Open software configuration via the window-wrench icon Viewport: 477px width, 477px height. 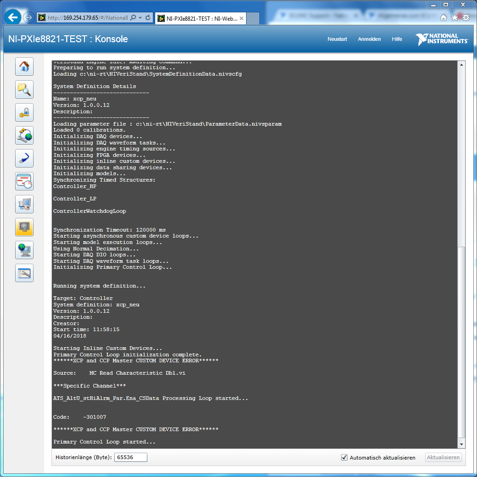coord(24,273)
